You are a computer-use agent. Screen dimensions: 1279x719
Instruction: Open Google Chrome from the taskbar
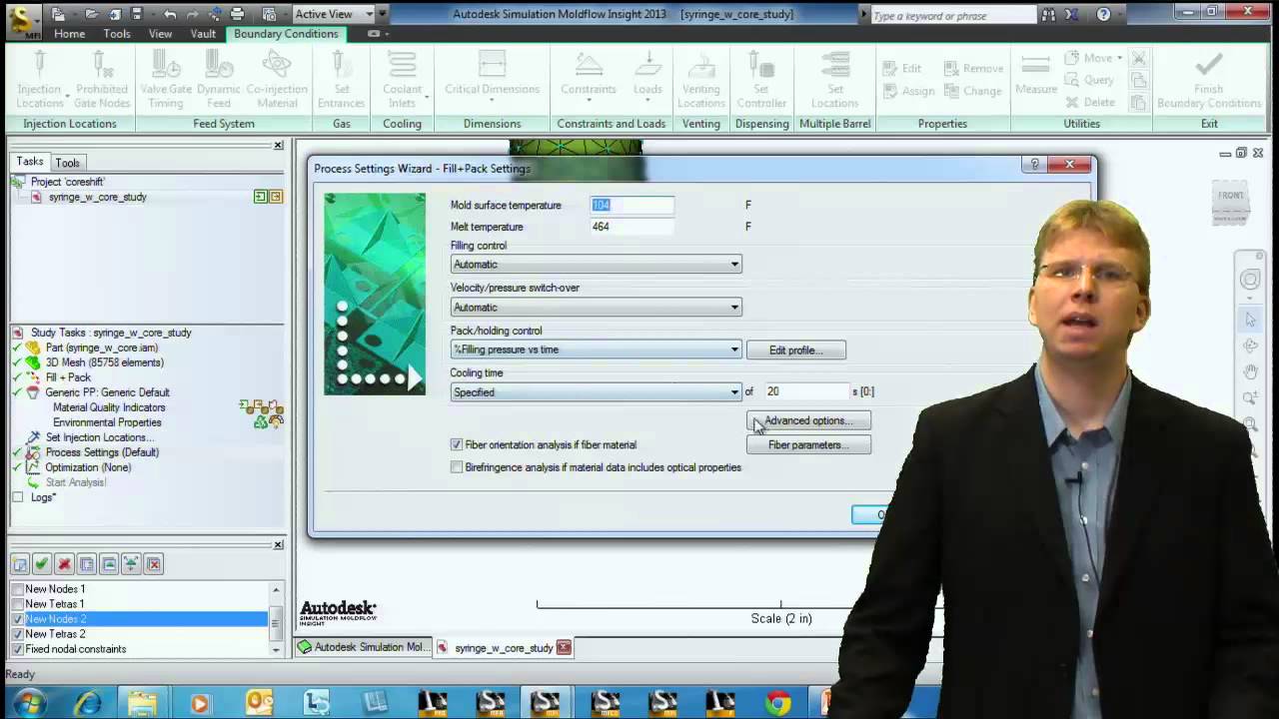778,703
